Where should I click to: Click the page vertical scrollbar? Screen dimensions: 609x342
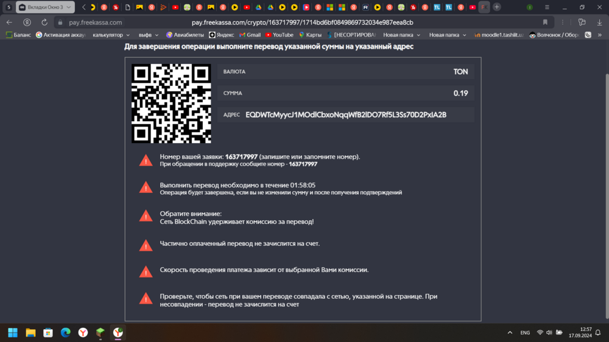tap(607, 196)
